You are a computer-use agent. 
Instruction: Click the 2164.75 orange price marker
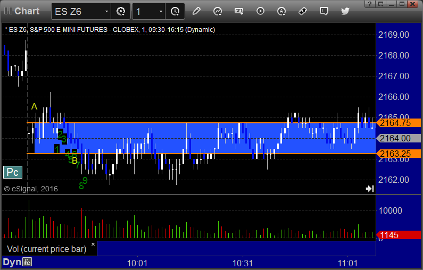tap(399, 123)
